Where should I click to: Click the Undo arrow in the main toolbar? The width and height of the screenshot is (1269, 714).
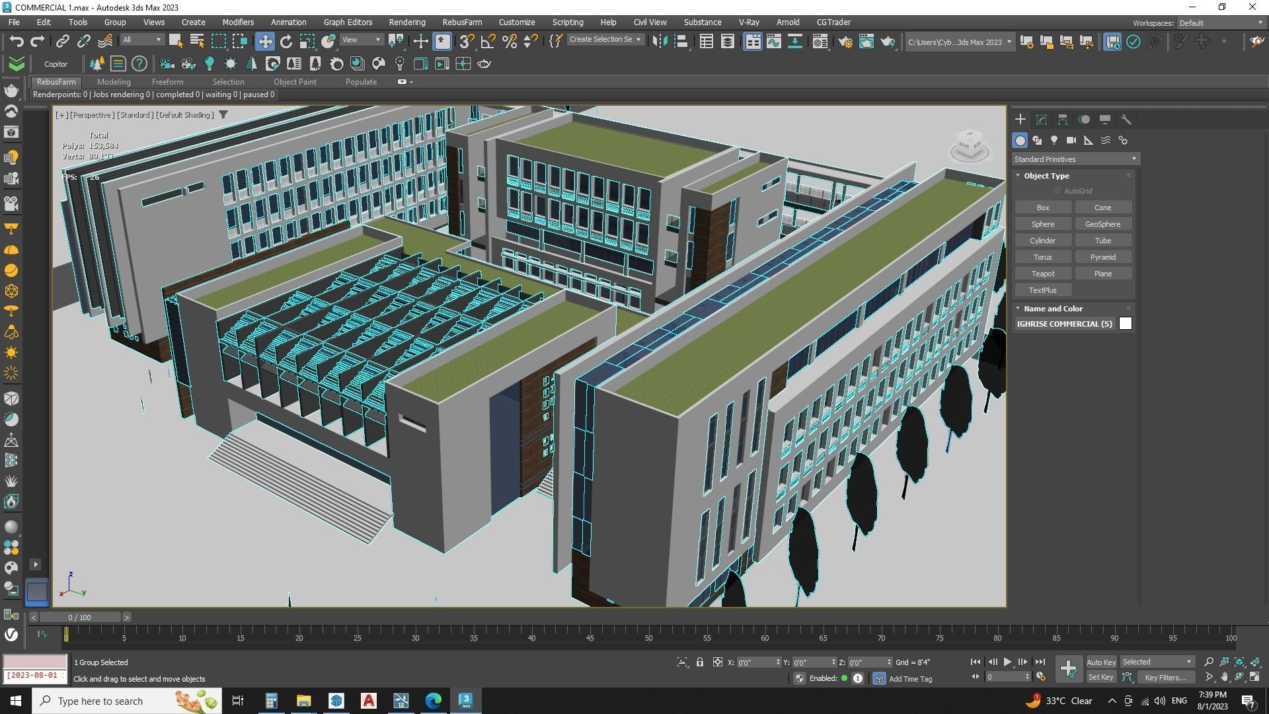(16, 41)
